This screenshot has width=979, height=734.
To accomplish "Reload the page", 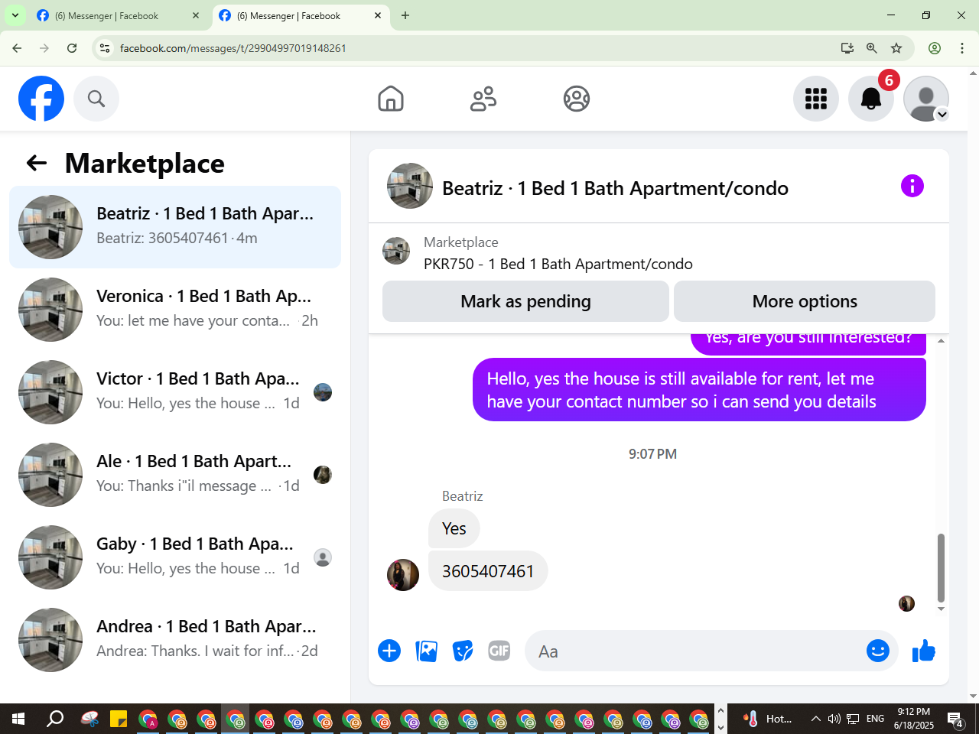I will [72, 48].
